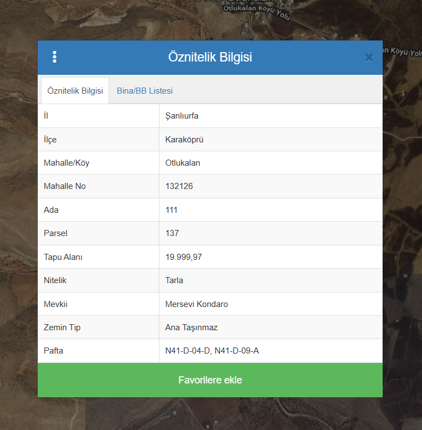The image size is (422, 430).
Task: Click the Ana Taşınmaz value
Action: pos(191,327)
